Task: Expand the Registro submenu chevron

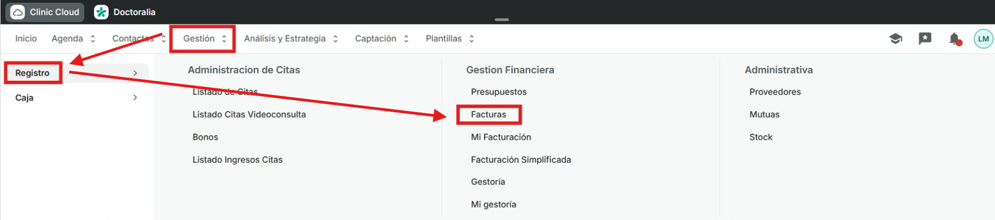Action: (135, 73)
